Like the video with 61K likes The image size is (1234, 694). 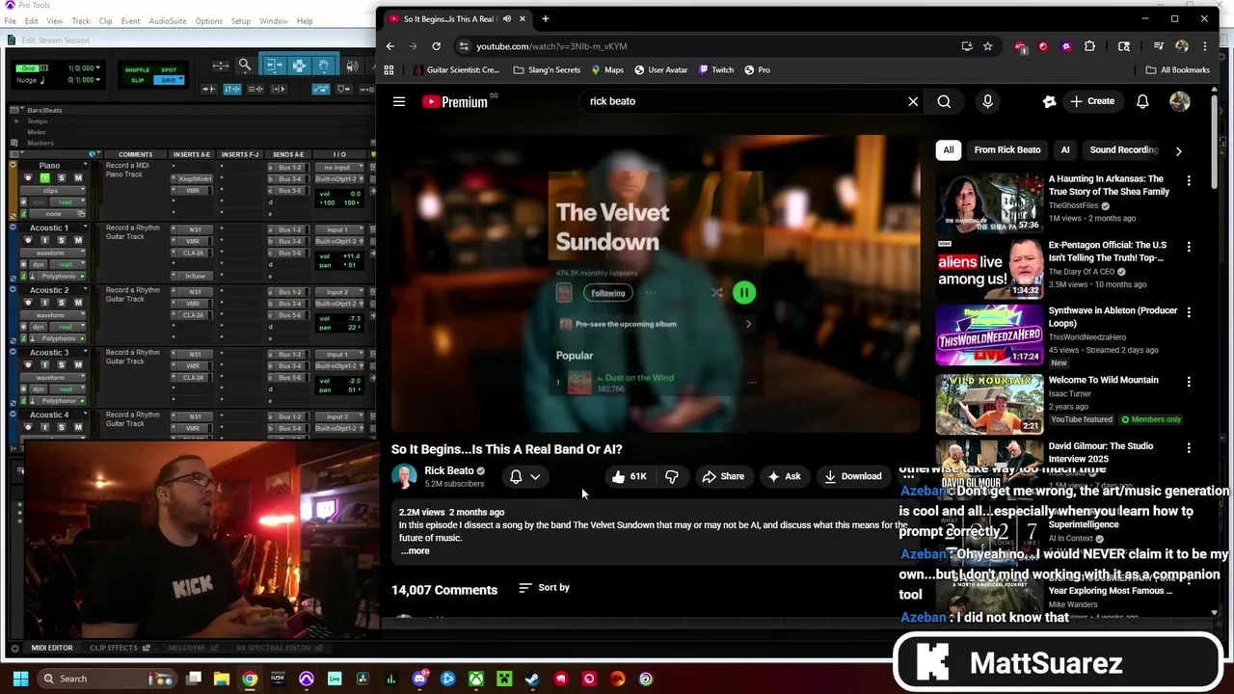coord(629,476)
